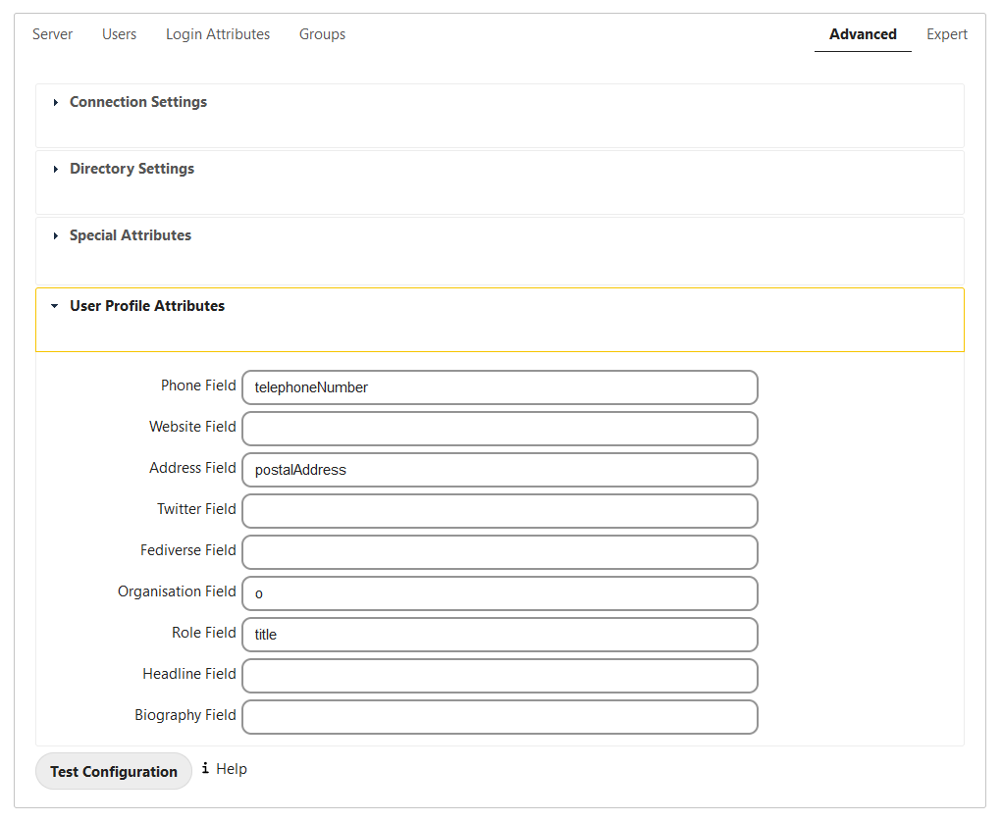Click the Biography Field input
1002x822 pixels.
pyautogui.click(x=501, y=717)
